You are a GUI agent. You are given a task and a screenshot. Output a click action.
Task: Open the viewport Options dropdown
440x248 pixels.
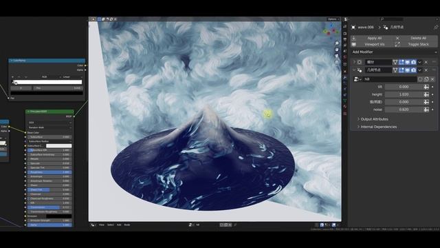tap(333, 19)
